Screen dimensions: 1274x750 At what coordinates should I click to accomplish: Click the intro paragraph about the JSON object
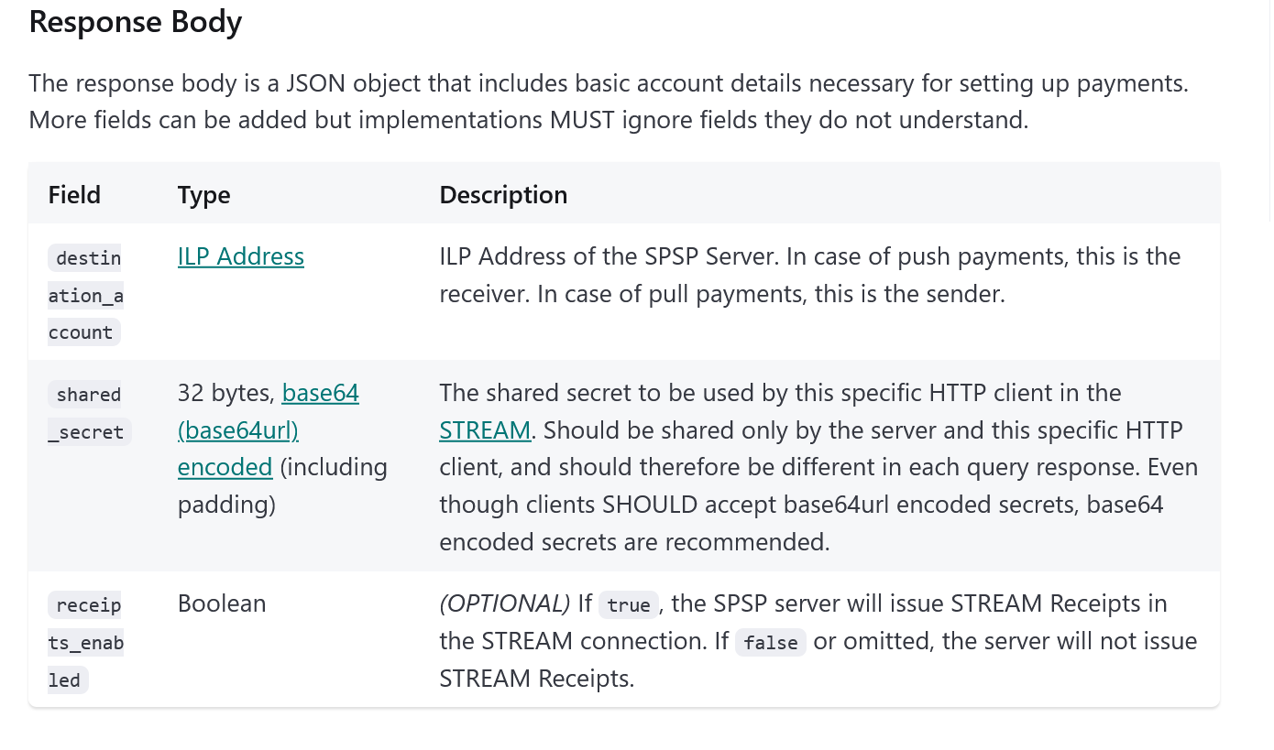click(x=609, y=102)
